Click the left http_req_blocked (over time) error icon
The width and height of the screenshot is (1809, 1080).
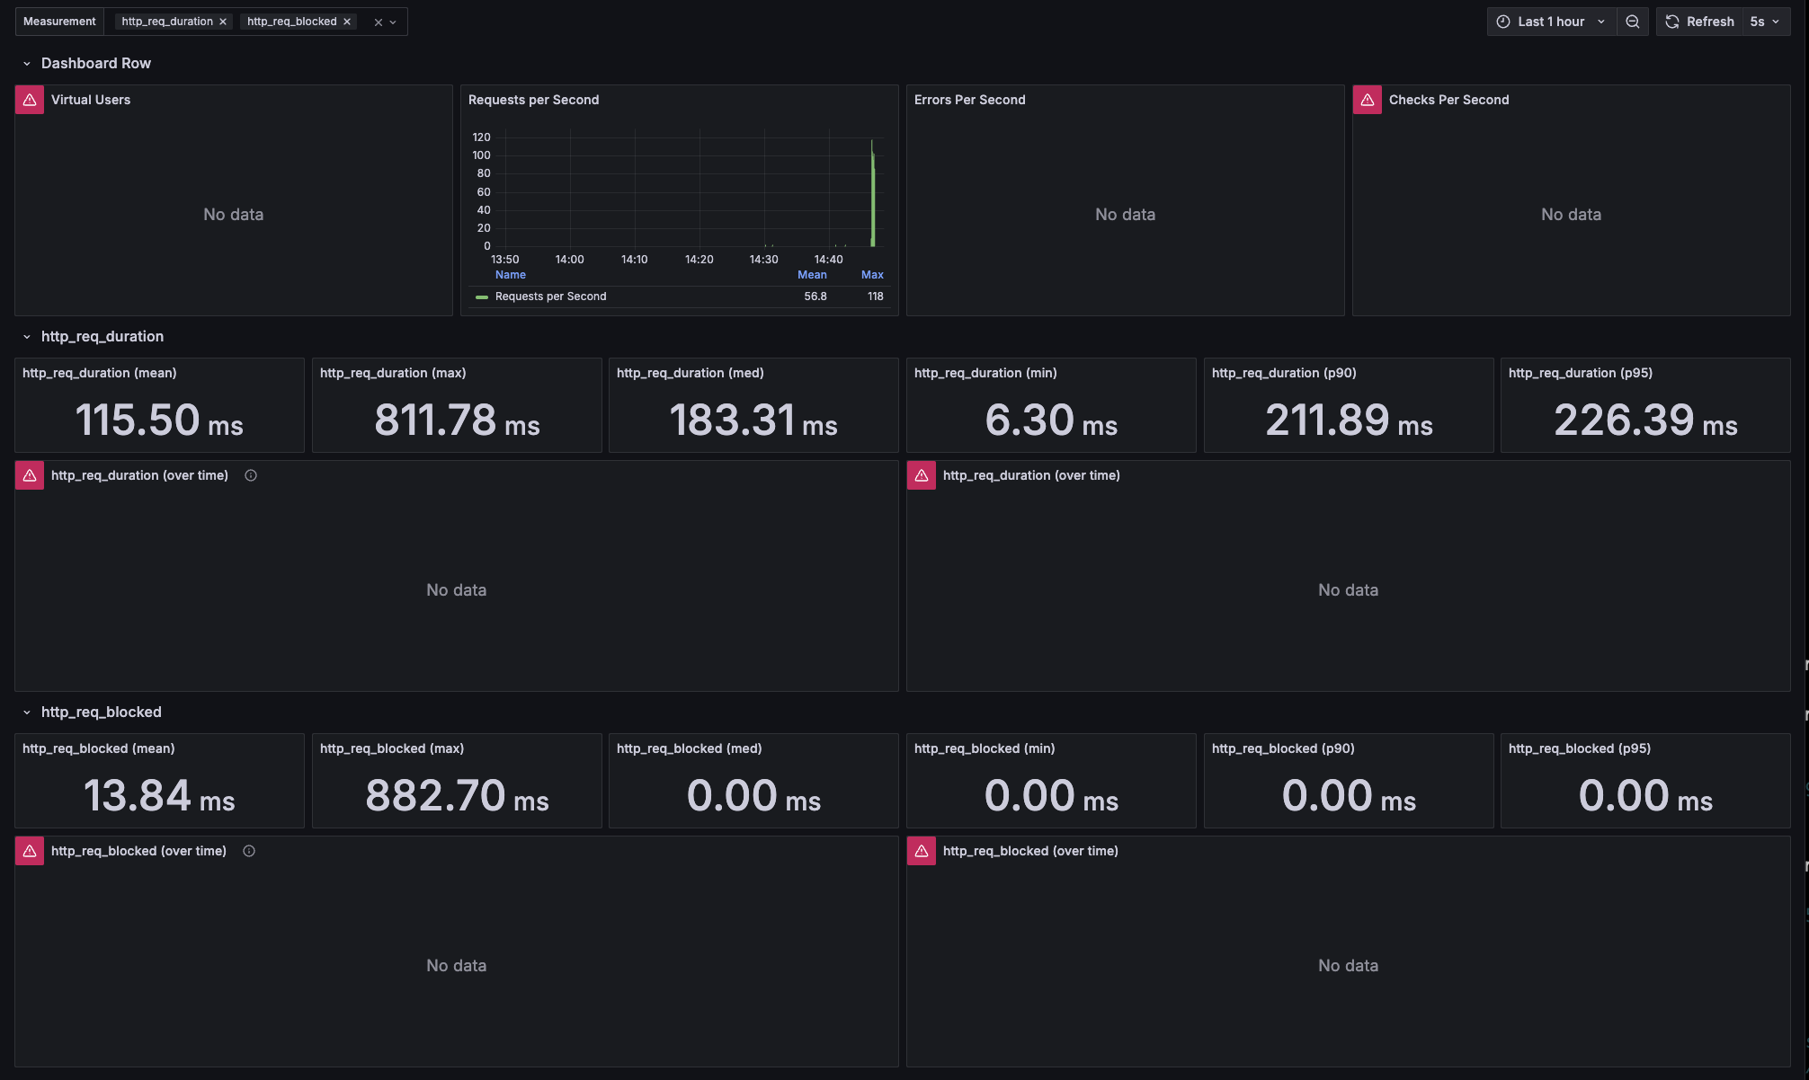(x=30, y=851)
